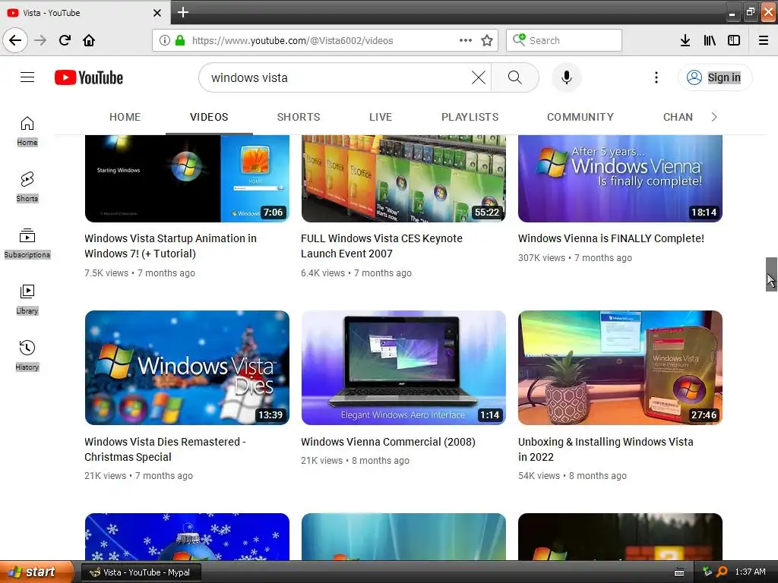This screenshot has height=583, width=778.
Task: Click title 'FULL Windows Vista CES Keynote Launch Event 2007'
Action: [x=381, y=246]
